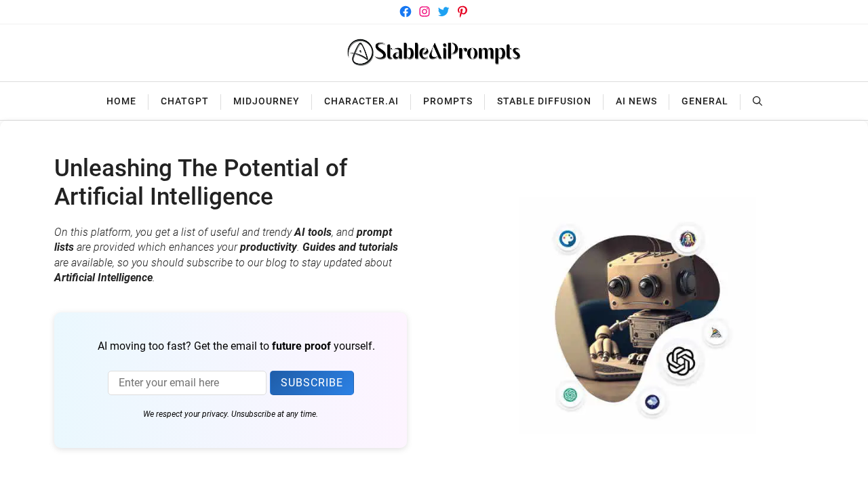Open the ChatGPT menu item
The image size is (868, 488).
[x=184, y=101]
